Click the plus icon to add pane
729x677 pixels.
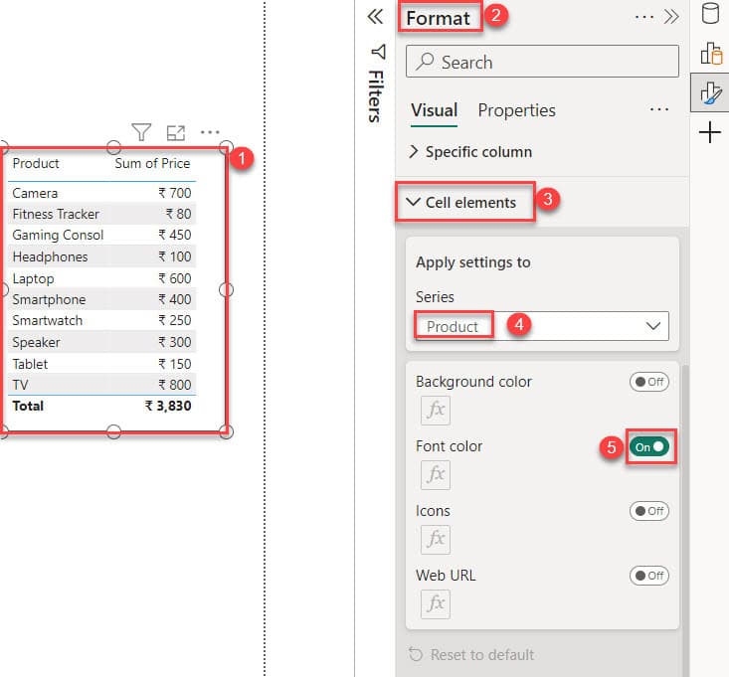click(710, 132)
